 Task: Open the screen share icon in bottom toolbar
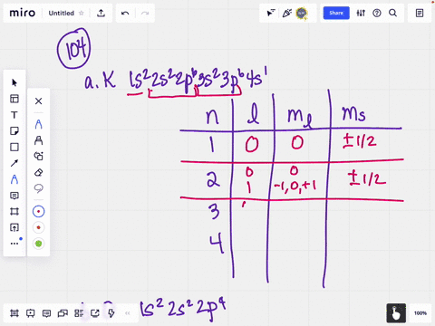pos(95,313)
